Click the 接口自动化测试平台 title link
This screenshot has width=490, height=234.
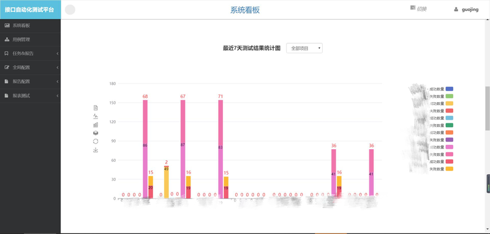click(29, 10)
